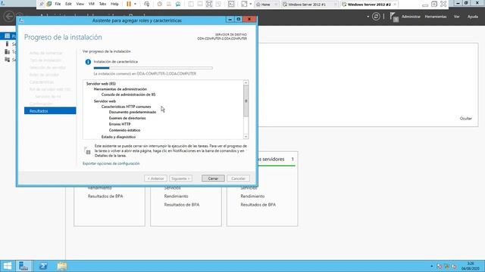The width and height of the screenshot is (485, 272).
Task: Open the notifications flag icon
Action: pos(394,17)
